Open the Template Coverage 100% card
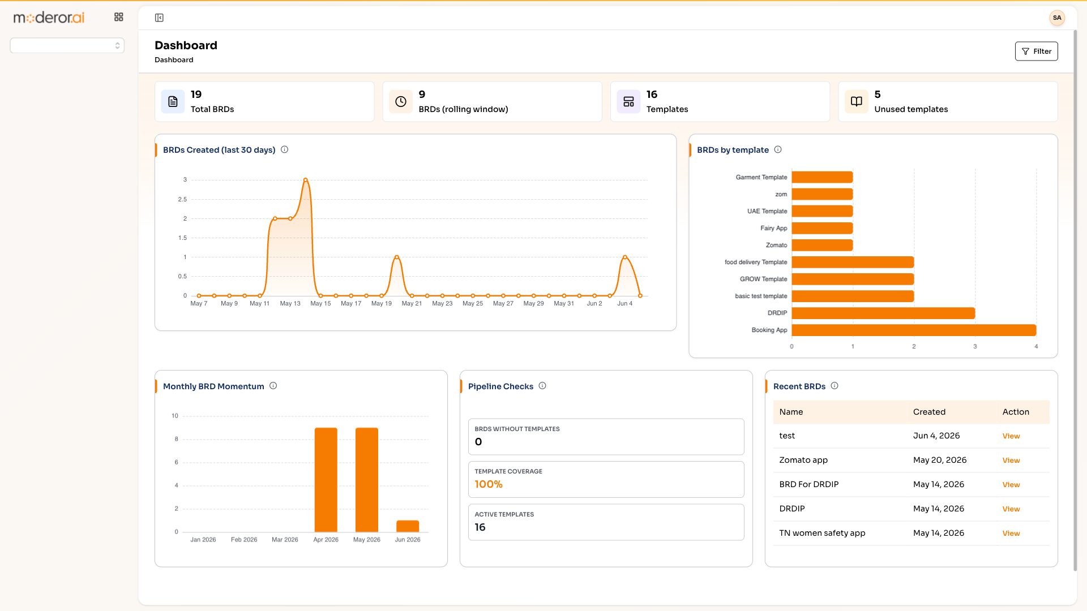 click(x=606, y=479)
